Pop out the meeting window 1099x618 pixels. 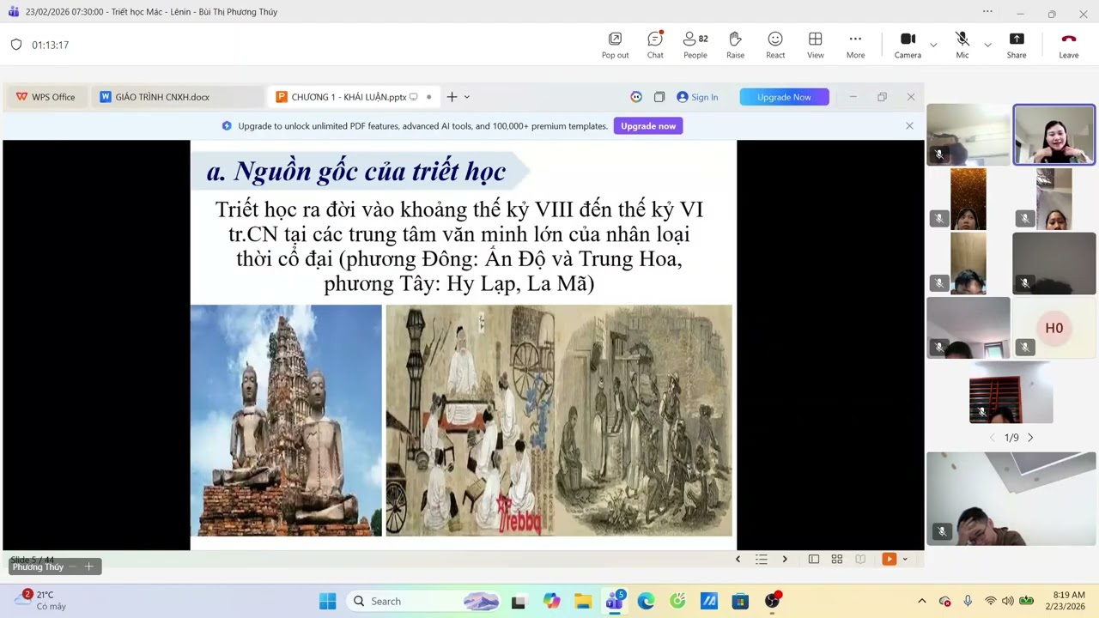tap(615, 45)
